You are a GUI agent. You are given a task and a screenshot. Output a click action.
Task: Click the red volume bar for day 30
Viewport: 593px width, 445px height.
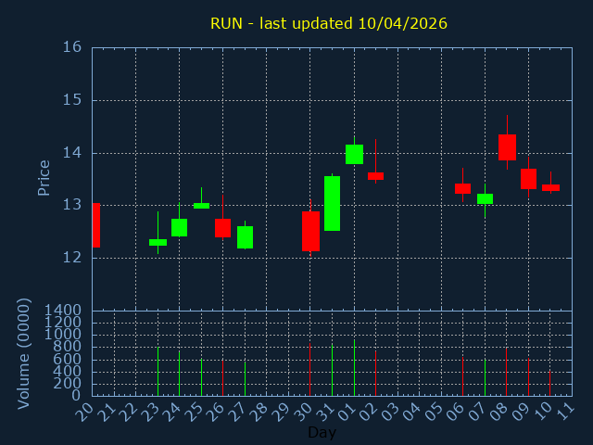tap(309, 369)
